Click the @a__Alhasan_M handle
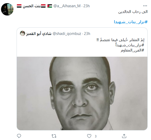Screen dimensions: 151x140 67,6
